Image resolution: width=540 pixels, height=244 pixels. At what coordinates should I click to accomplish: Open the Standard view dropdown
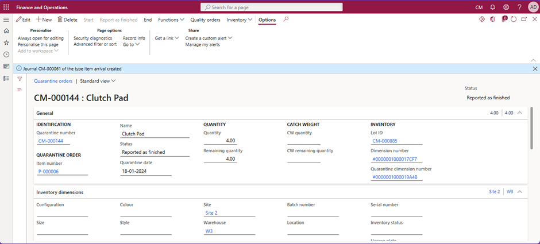tap(98, 81)
